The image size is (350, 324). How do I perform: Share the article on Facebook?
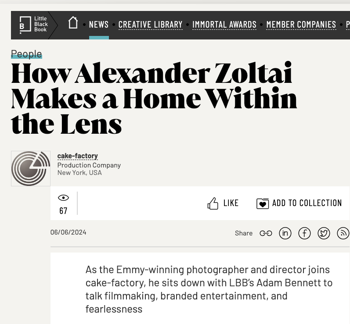tap(304, 233)
